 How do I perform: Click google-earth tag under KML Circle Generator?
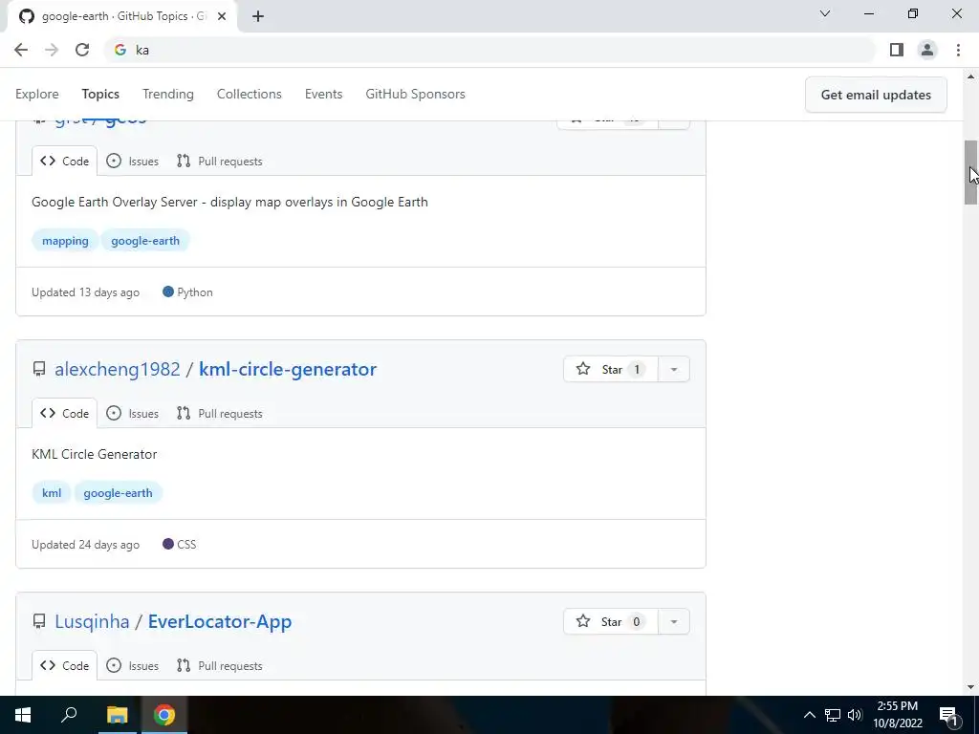click(118, 493)
